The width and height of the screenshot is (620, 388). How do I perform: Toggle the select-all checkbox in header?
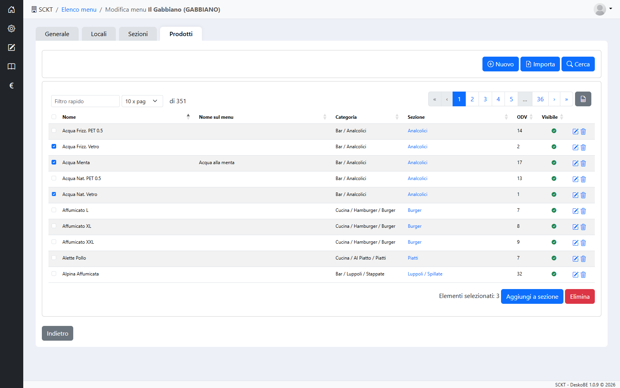(x=54, y=117)
